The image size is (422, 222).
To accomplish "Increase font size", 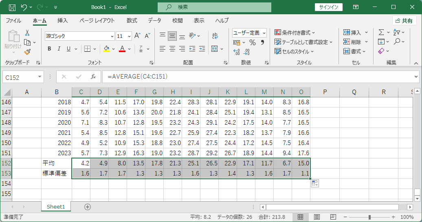I will pos(138,36).
